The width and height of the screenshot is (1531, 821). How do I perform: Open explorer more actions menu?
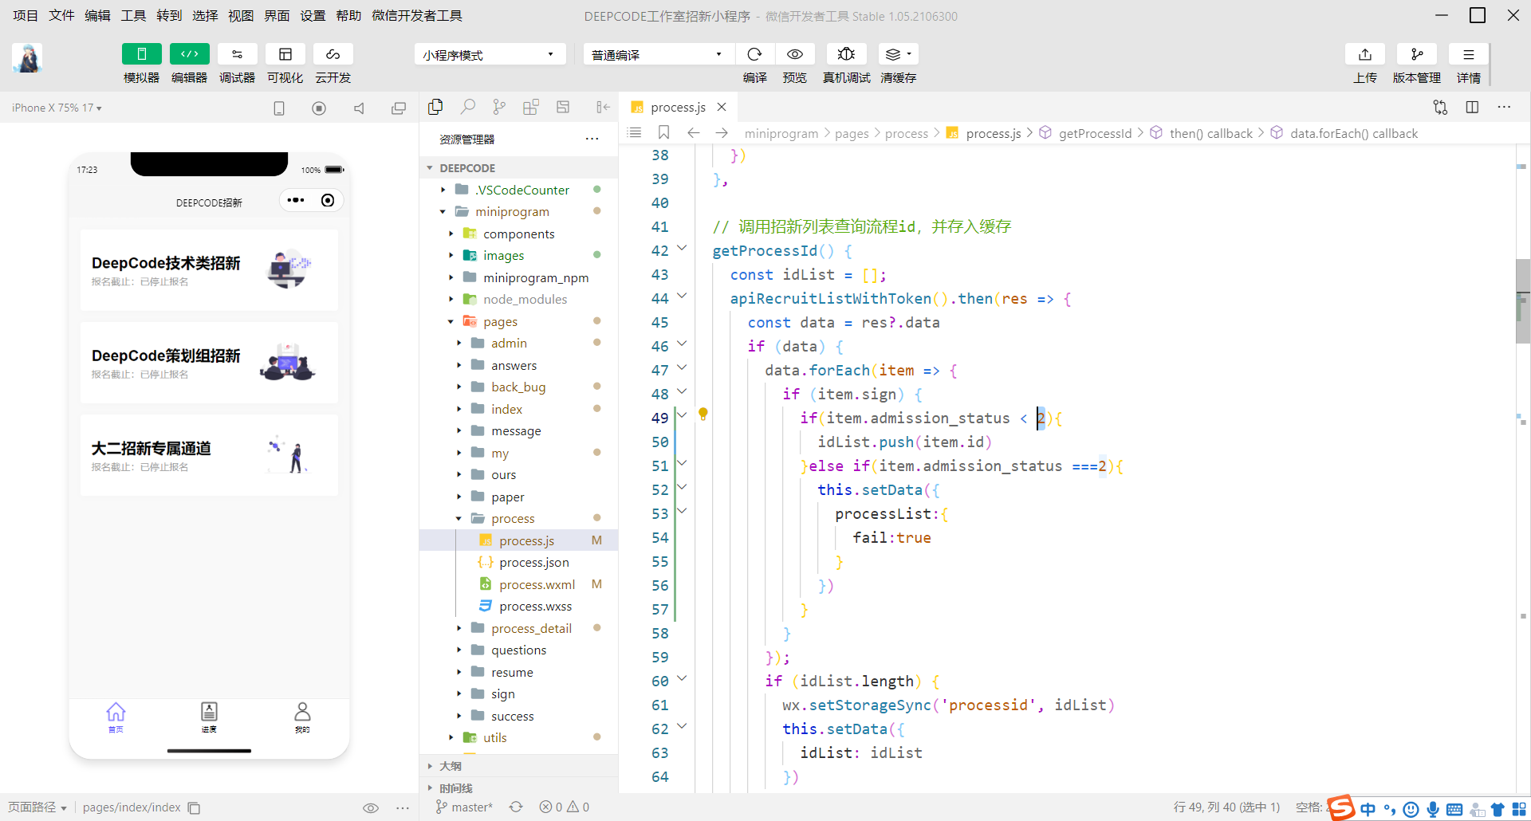click(592, 139)
